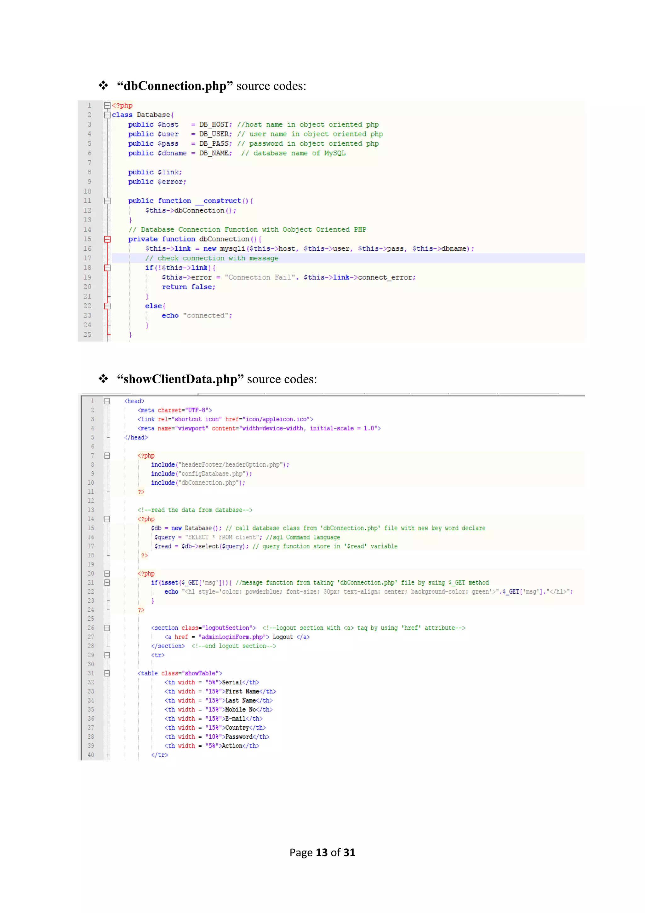Viewport: 645px width, 913px height.
Task: Collapse the __construct function fold marker
Action: pyautogui.click(x=107, y=201)
